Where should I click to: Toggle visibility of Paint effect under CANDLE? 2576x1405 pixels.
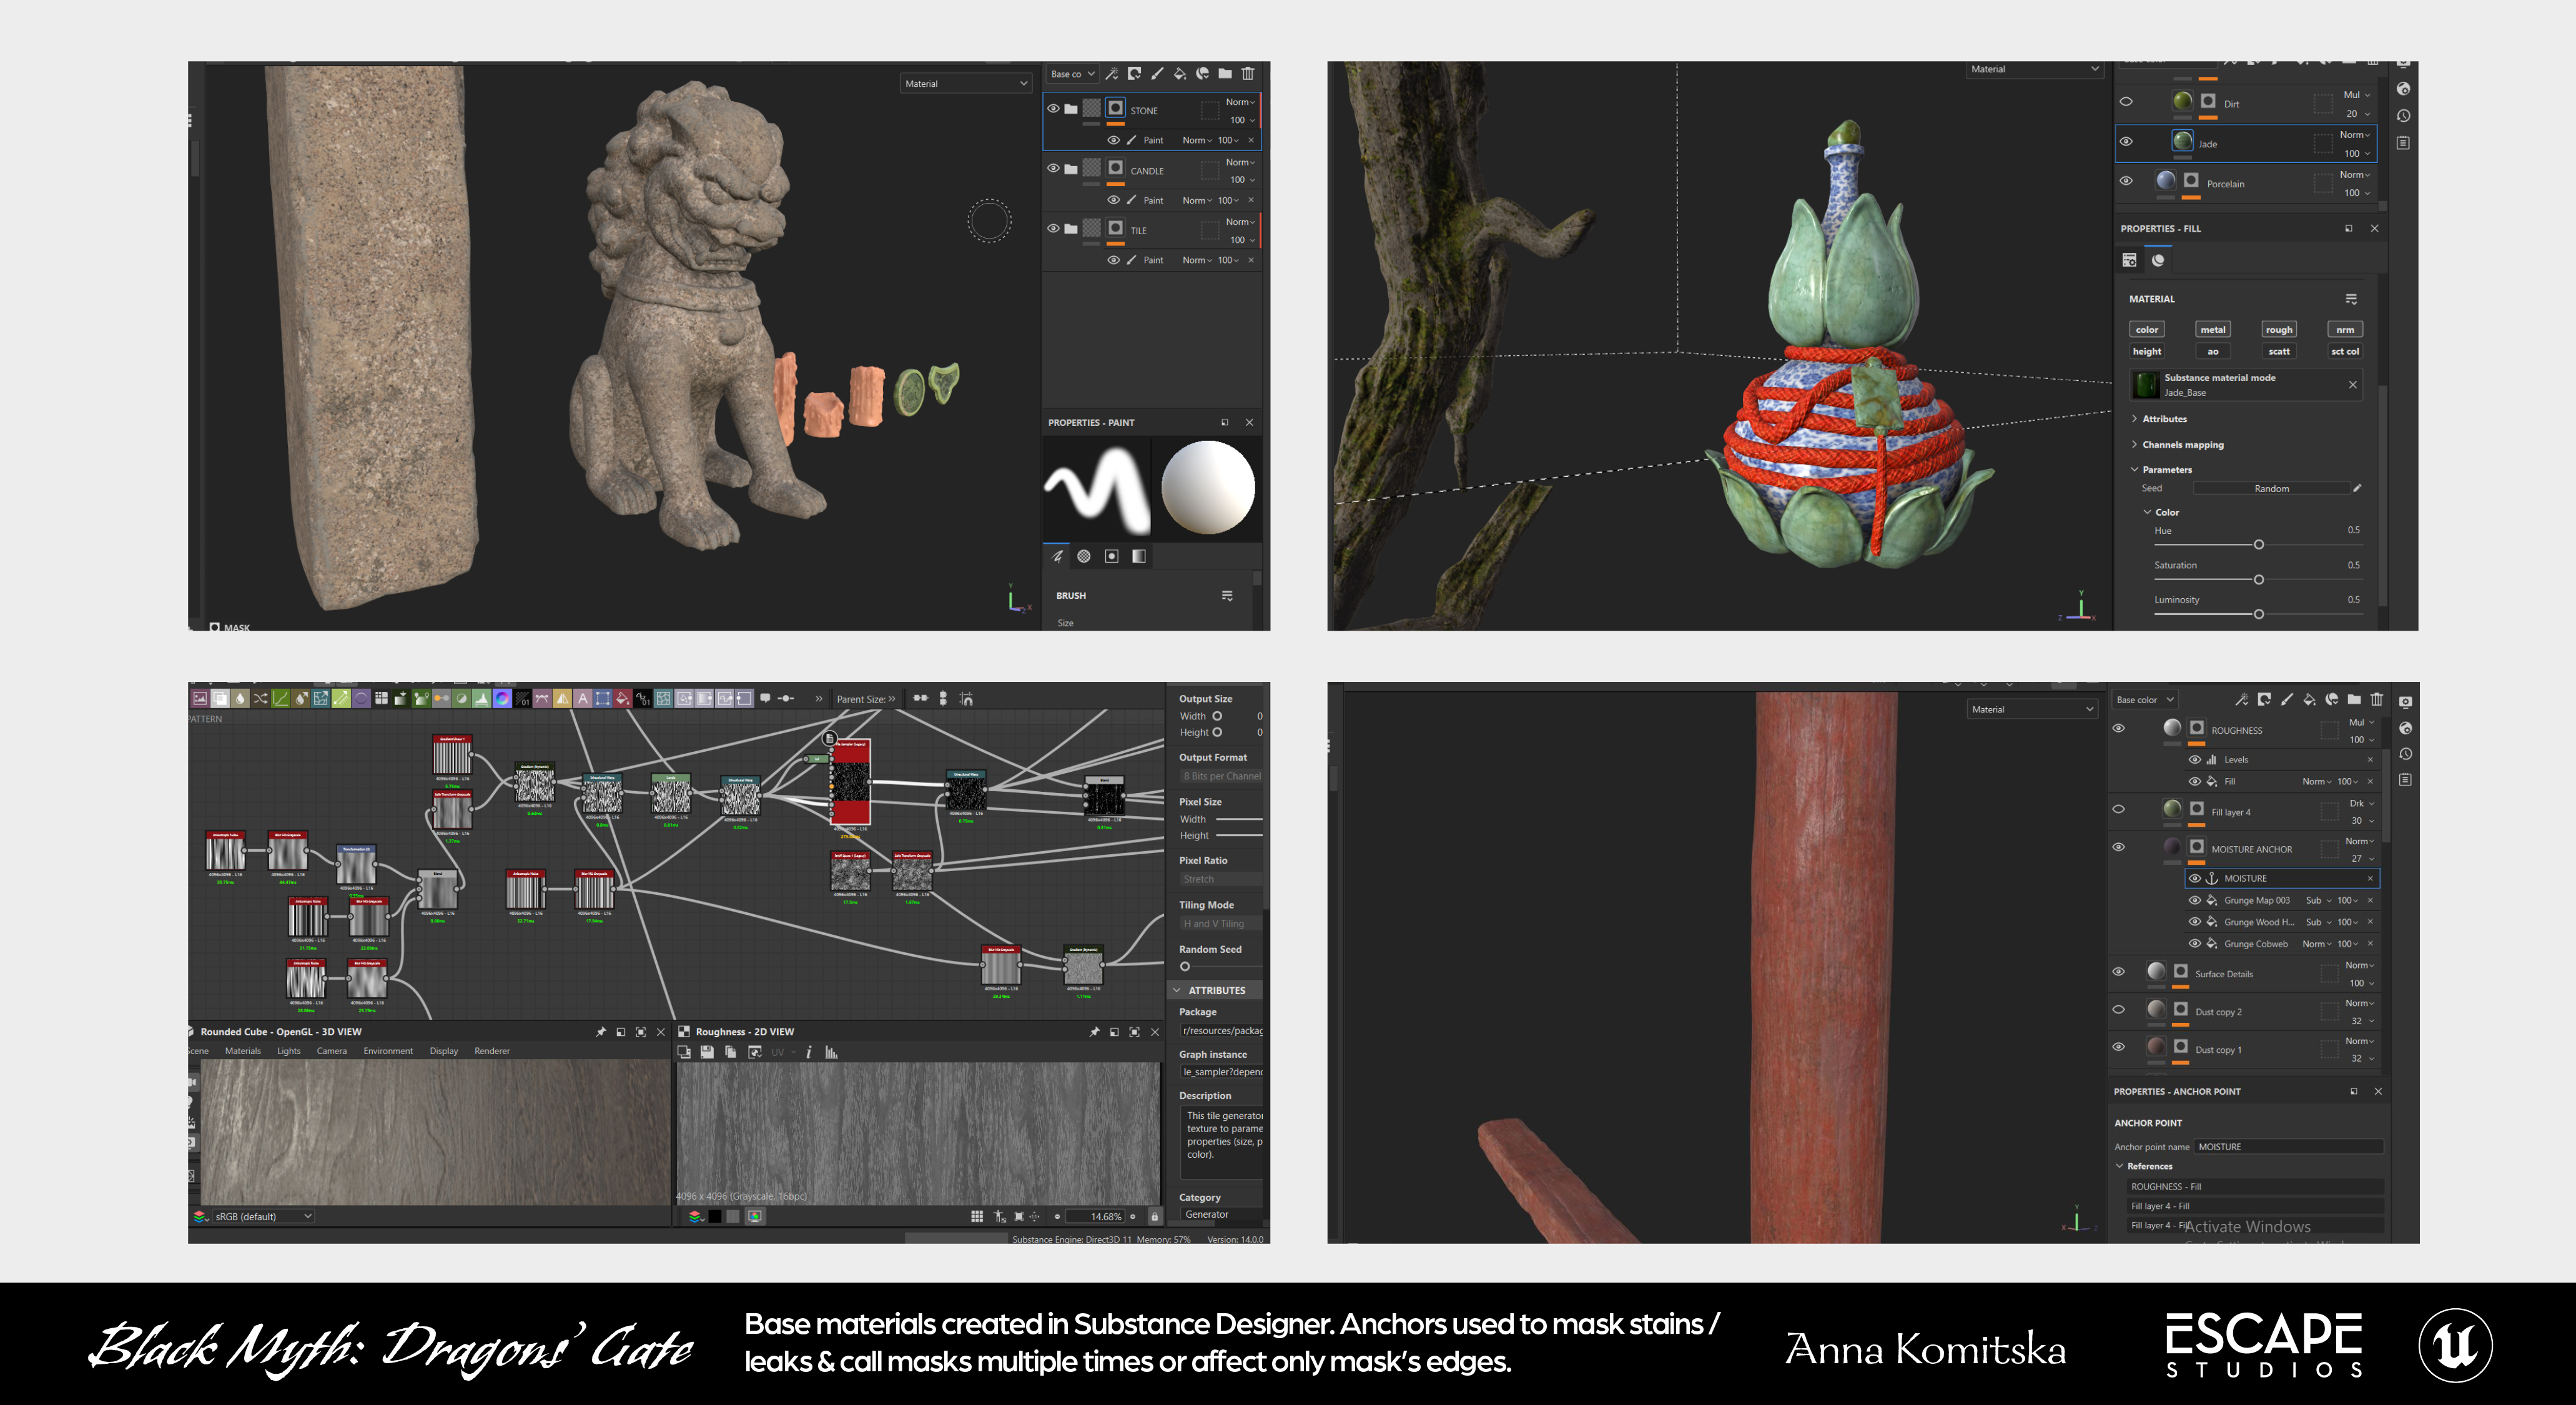(x=1113, y=200)
